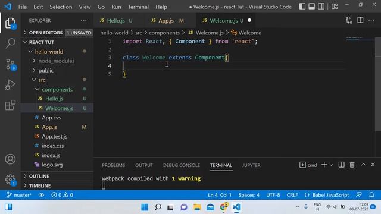This screenshot has width=381, height=214.
Task: Switch to the Jupyter panel tab
Action: pos(251,165)
